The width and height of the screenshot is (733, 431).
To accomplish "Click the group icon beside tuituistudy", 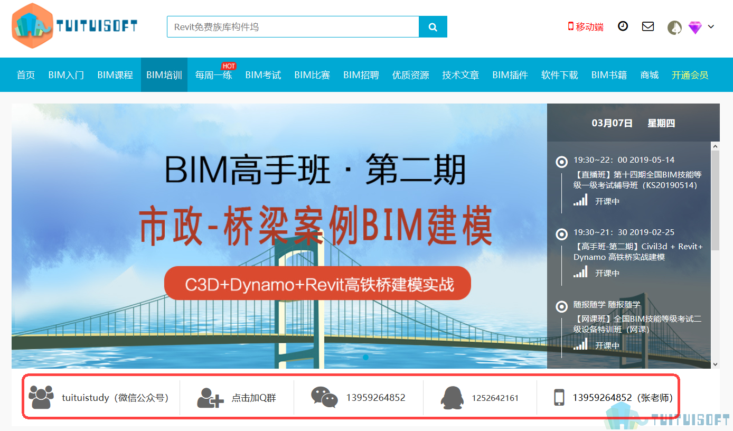I will 41,397.
